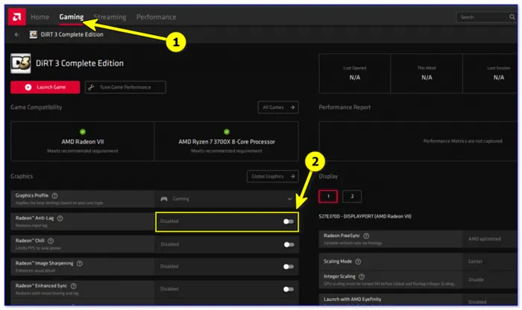Open Radeon FreeSync AMD optimized dropdown

(x=490, y=238)
